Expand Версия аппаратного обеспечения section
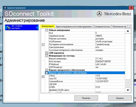136x107 pixels. (46, 70)
